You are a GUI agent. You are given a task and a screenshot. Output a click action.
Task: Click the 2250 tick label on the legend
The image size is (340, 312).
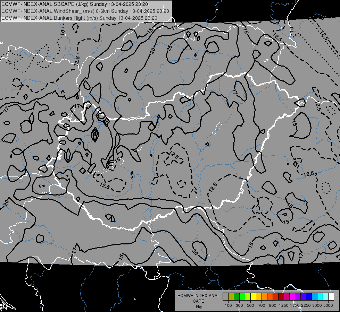[x=306, y=305]
